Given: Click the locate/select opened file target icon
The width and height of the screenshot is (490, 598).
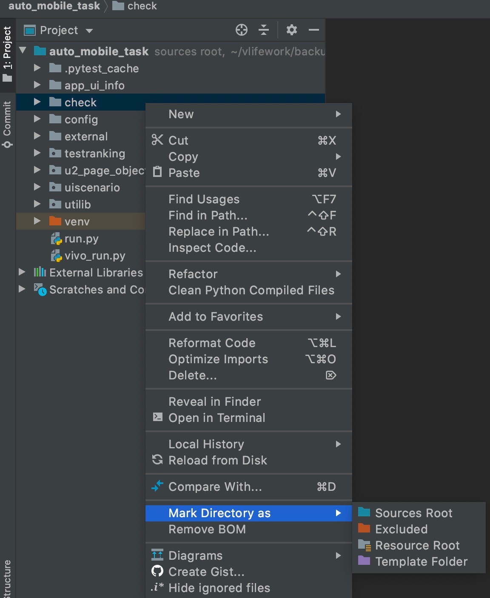Looking at the screenshot, I should point(241,30).
